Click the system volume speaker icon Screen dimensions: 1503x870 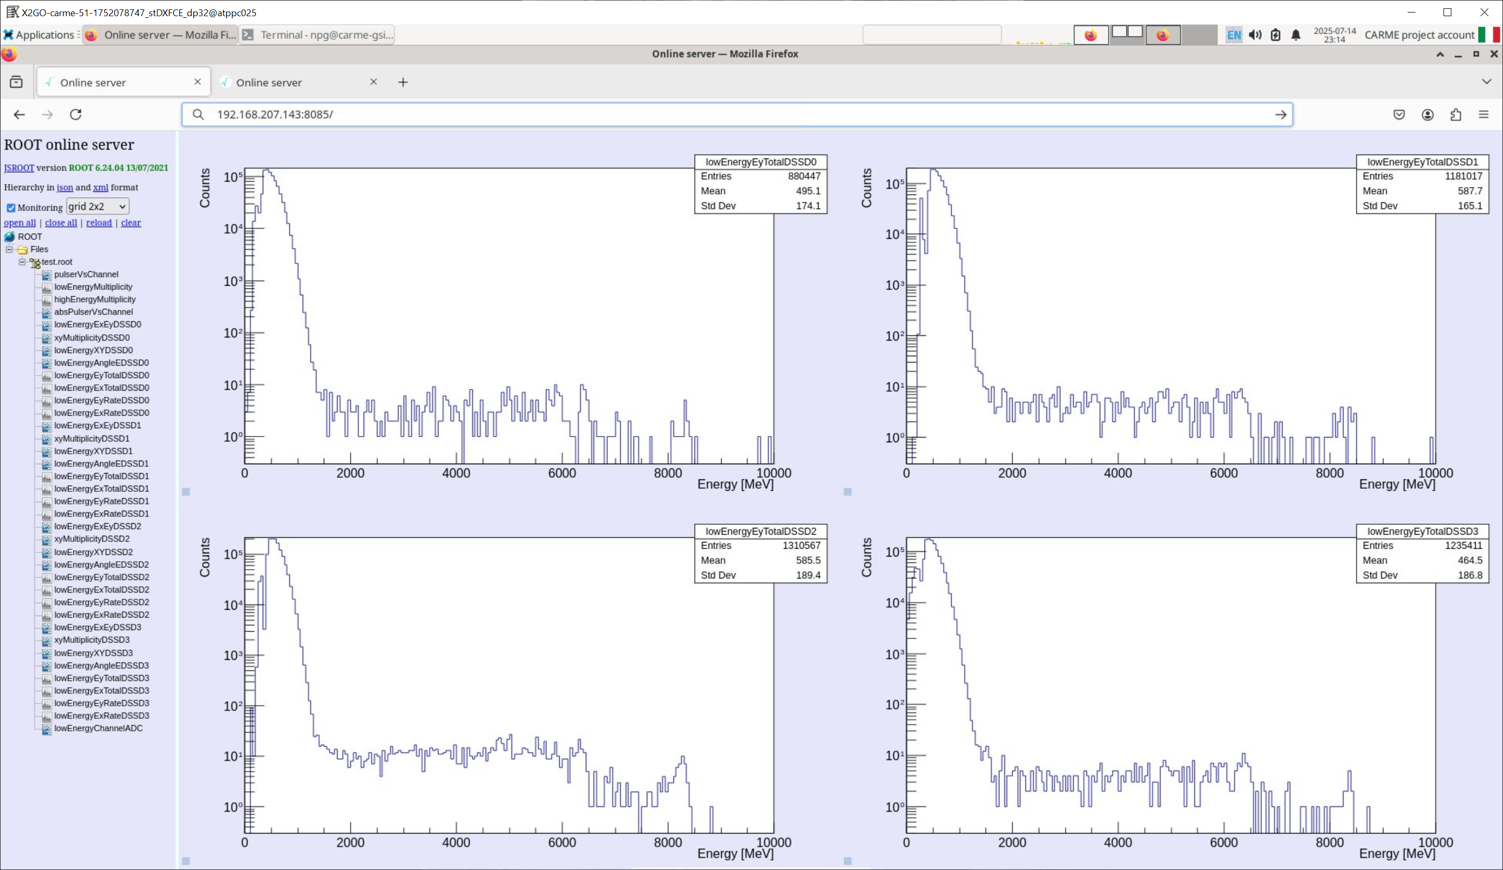[x=1255, y=34]
